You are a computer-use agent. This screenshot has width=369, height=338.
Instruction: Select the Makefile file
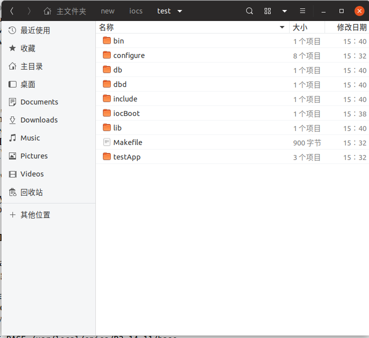127,142
